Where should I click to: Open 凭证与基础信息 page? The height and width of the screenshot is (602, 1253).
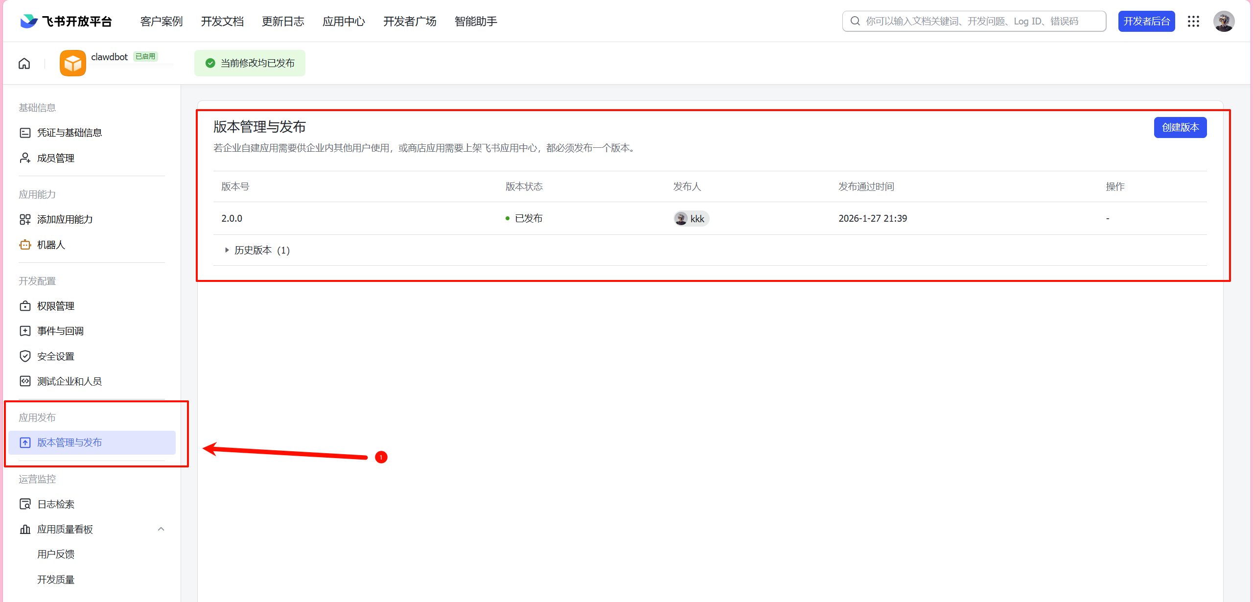click(70, 132)
